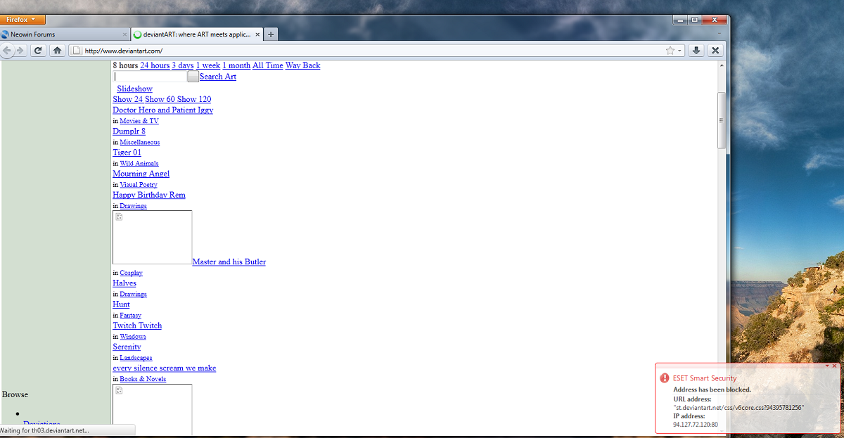The height and width of the screenshot is (438, 844).
Task: Stop page loading with the X toolbar button
Action: (715, 51)
